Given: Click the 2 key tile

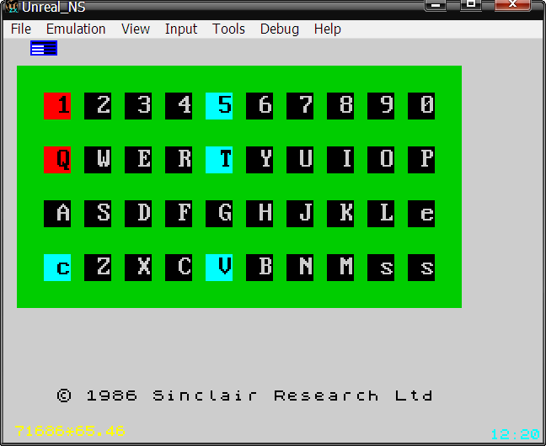Looking at the screenshot, I should (x=98, y=106).
